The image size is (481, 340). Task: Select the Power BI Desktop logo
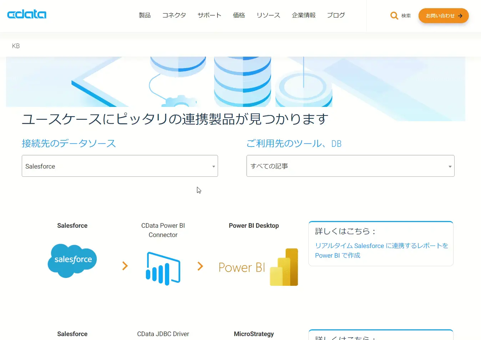pyautogui.click(x=258, y=267)
